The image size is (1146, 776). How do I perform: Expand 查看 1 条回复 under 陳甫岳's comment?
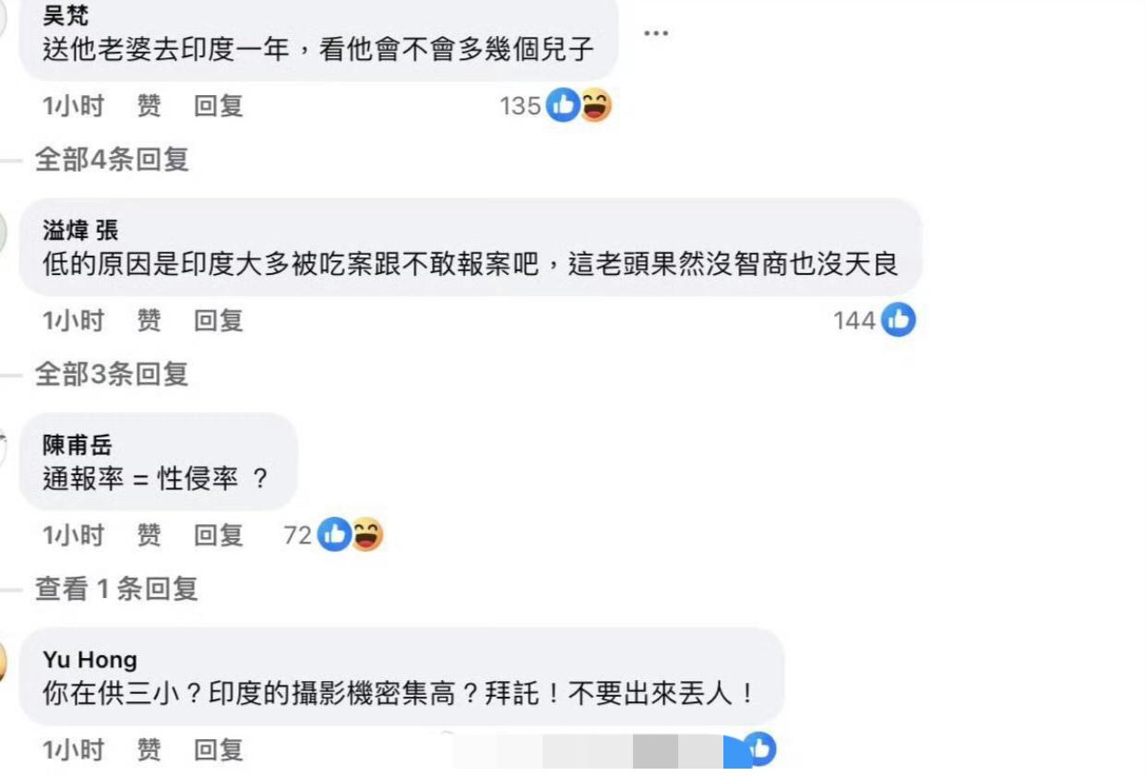coord(116,589)
